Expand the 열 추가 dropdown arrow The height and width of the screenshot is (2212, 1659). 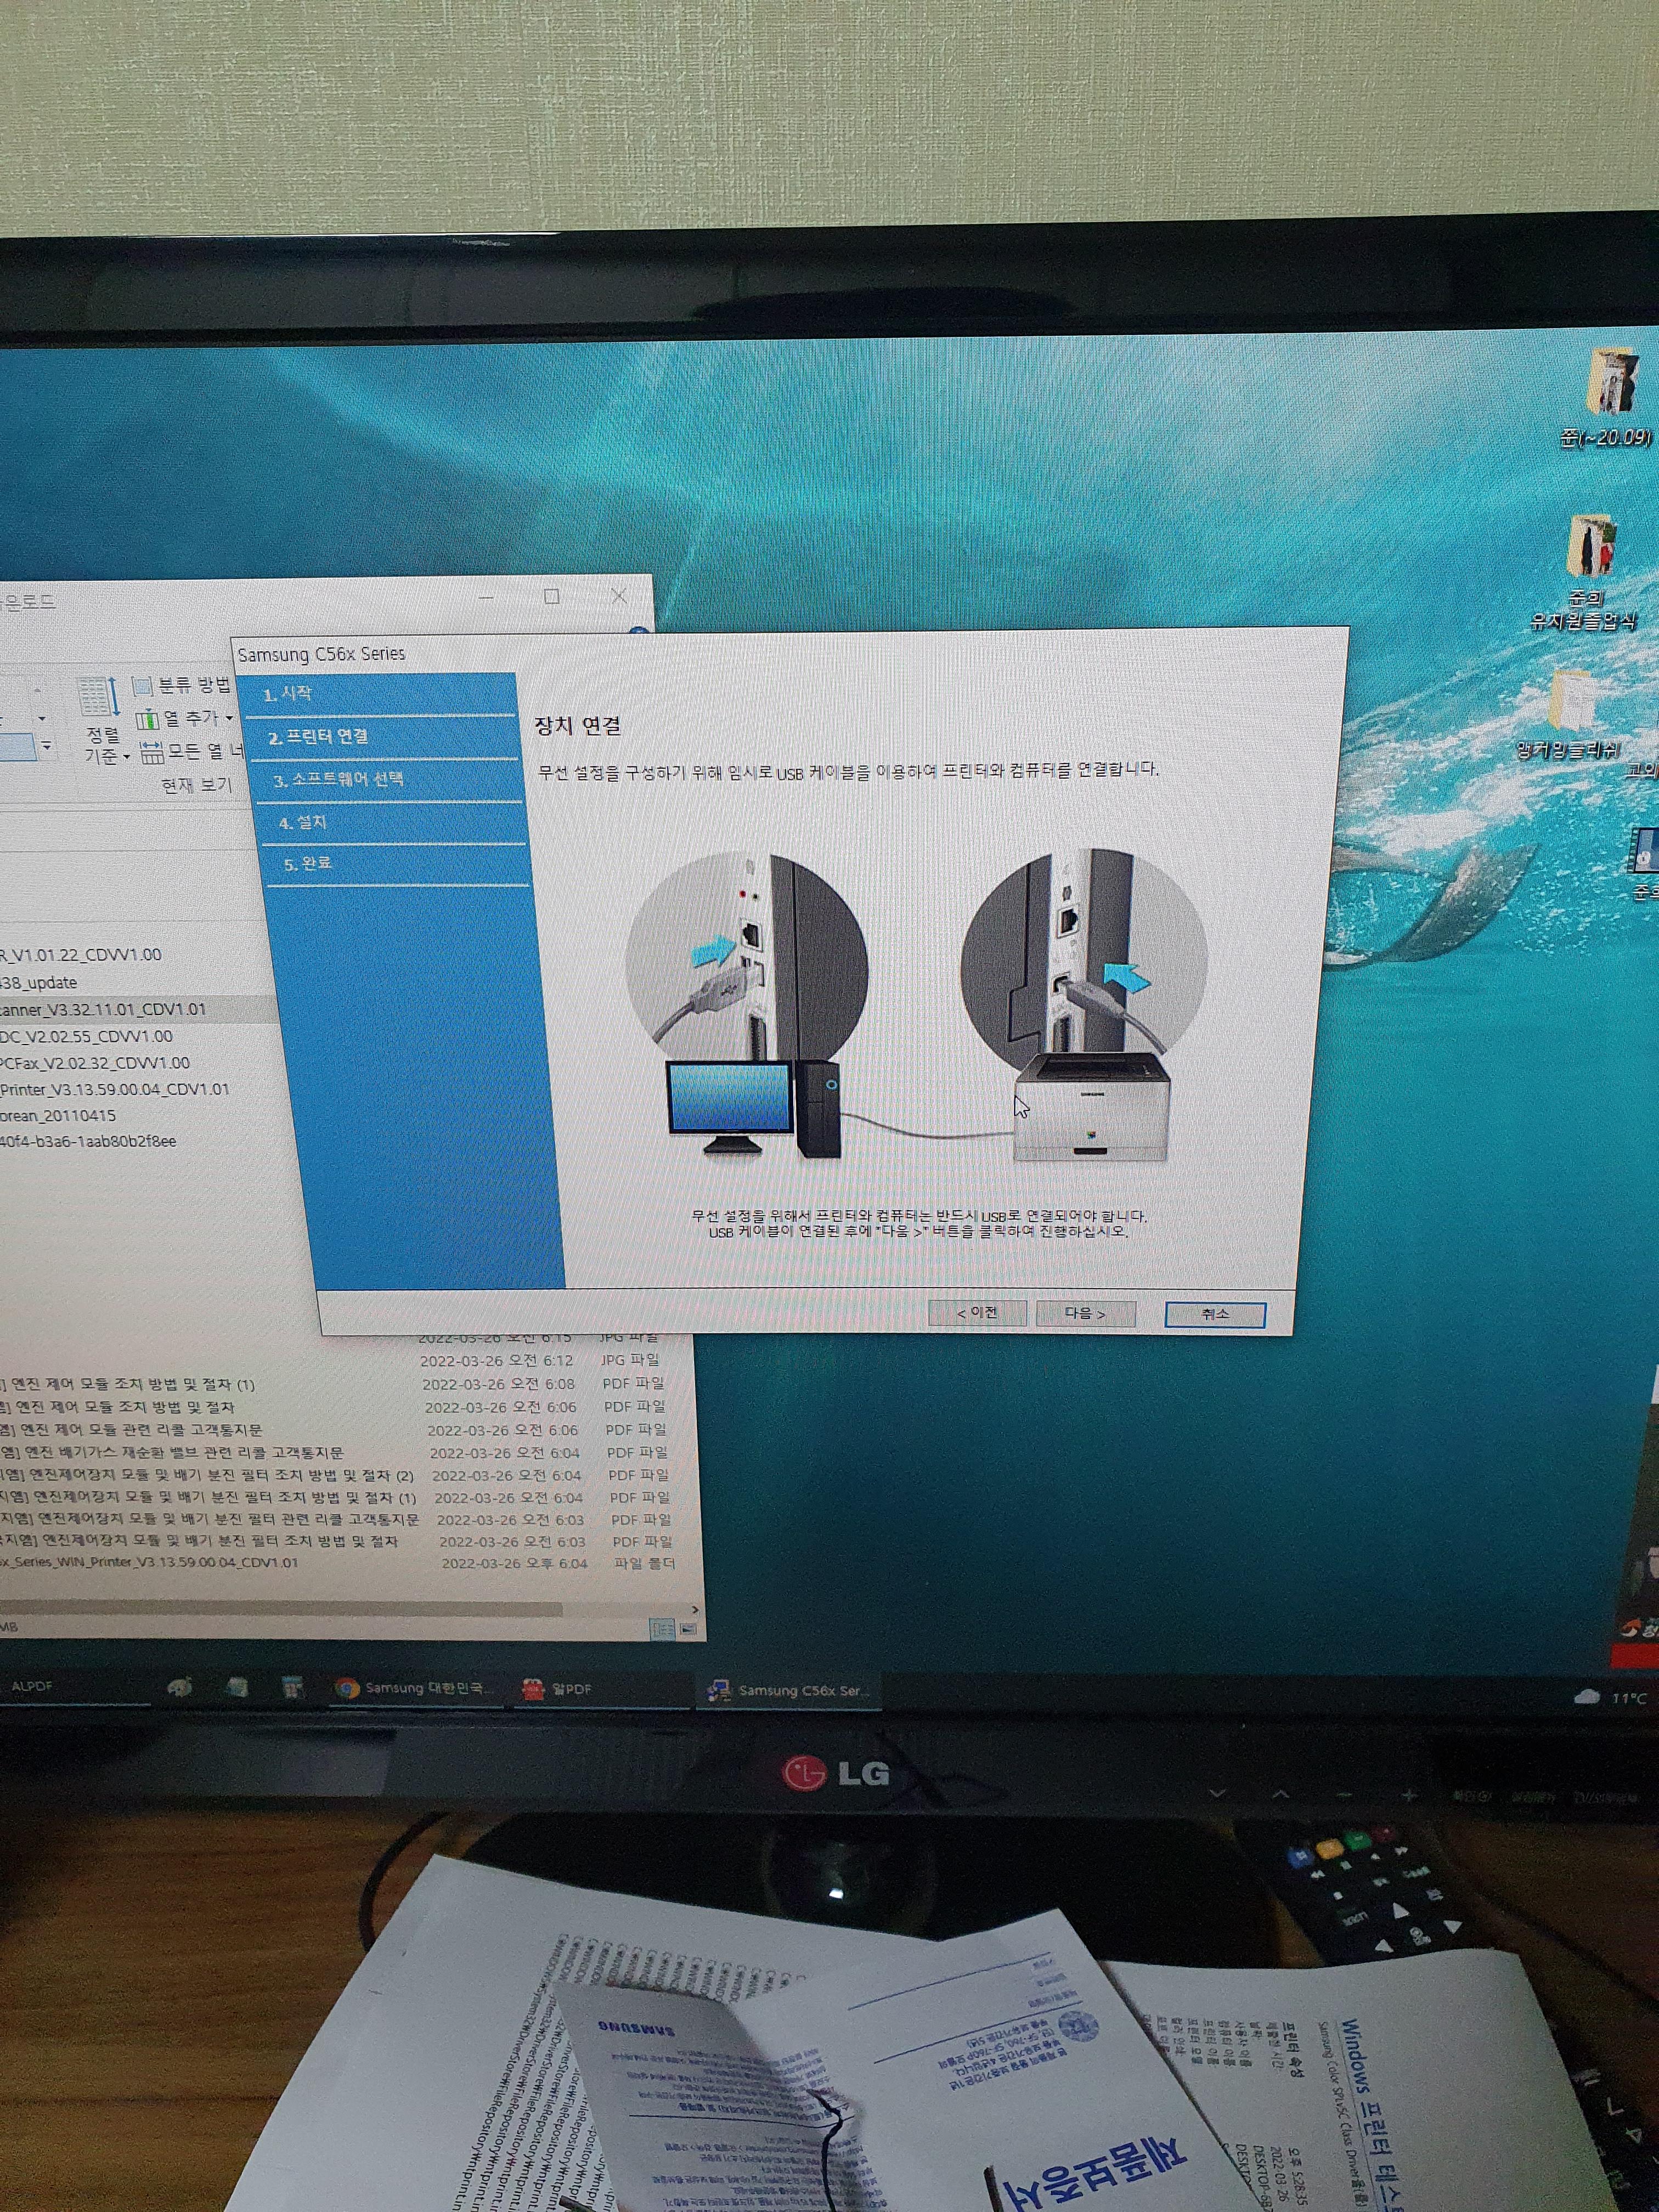click(x=229, y=718)
